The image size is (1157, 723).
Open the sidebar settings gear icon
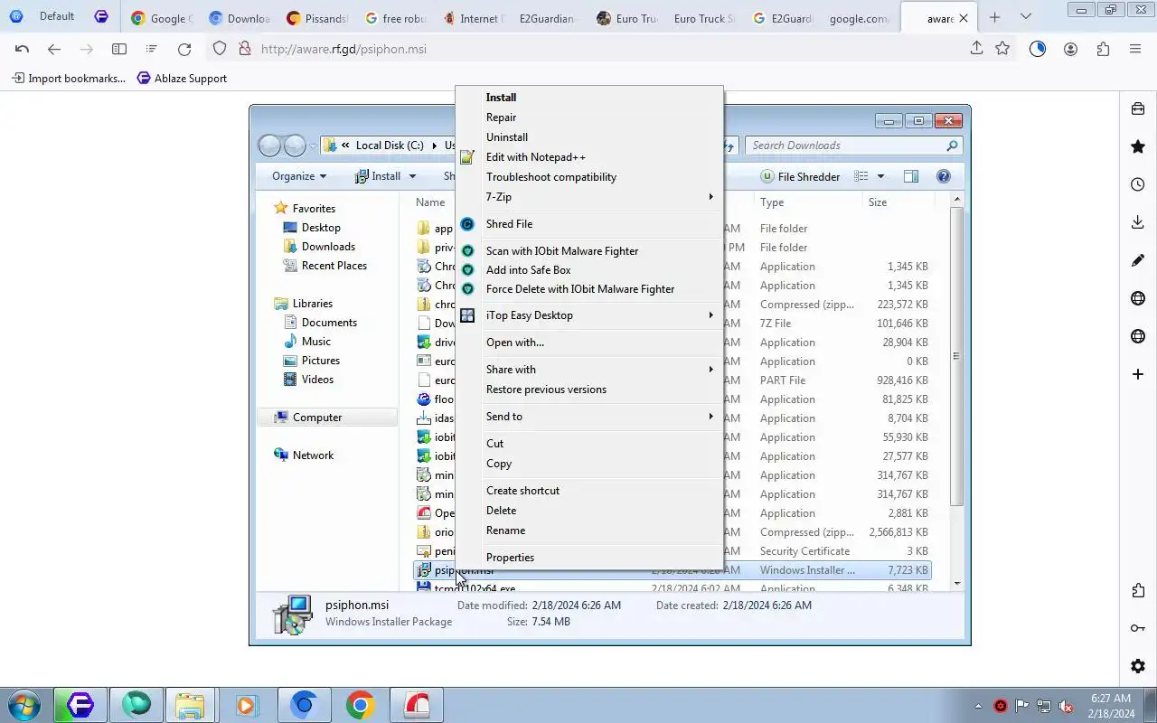(1138, 666)
